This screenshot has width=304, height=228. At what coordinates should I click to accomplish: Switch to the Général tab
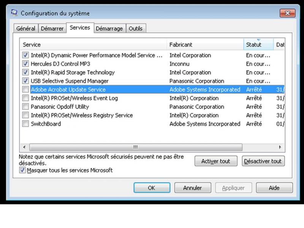click(26, 28)
